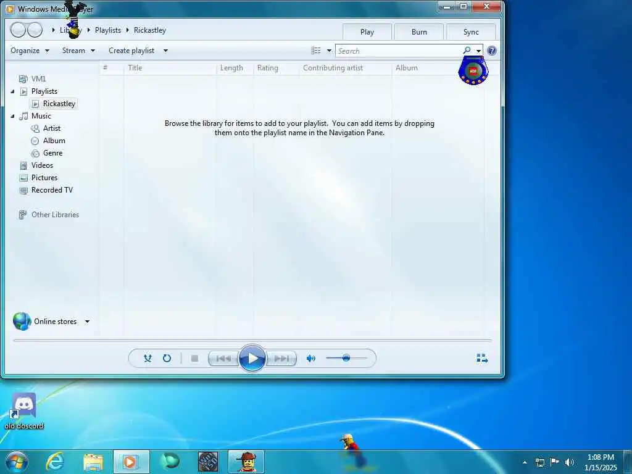Click Playlists in the breadcrumb
Screen dimensions: 632x474
107,30
